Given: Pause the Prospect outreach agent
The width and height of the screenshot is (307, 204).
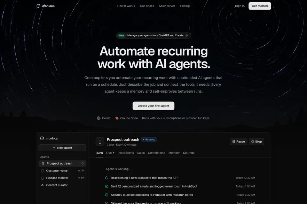Looking at the screenshot, I should click(239, 142).
